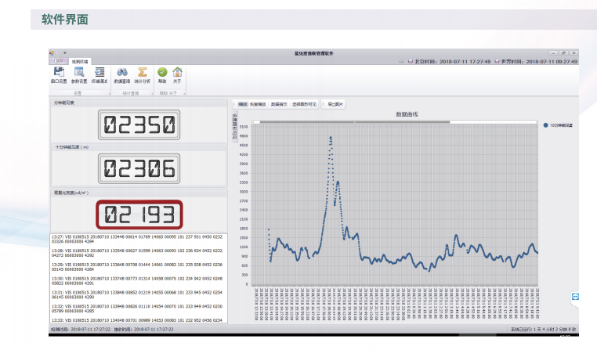Click the 数据曲线 chart title

point(407,114)
